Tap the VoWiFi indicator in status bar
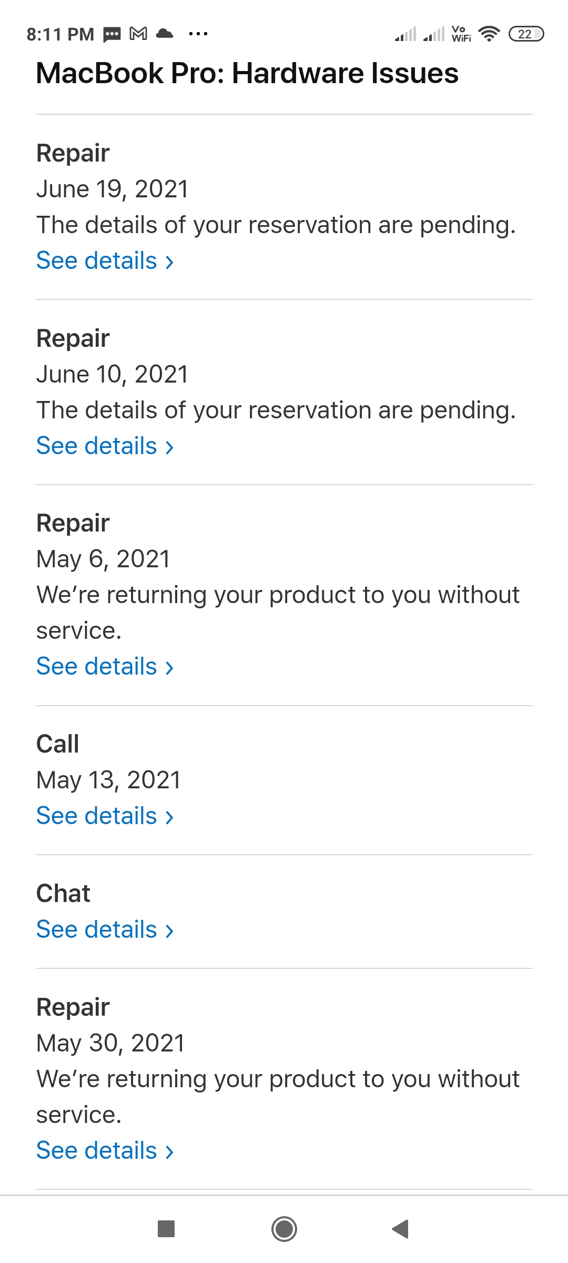The image size is (568, 1263). click(x=461, y=34)
